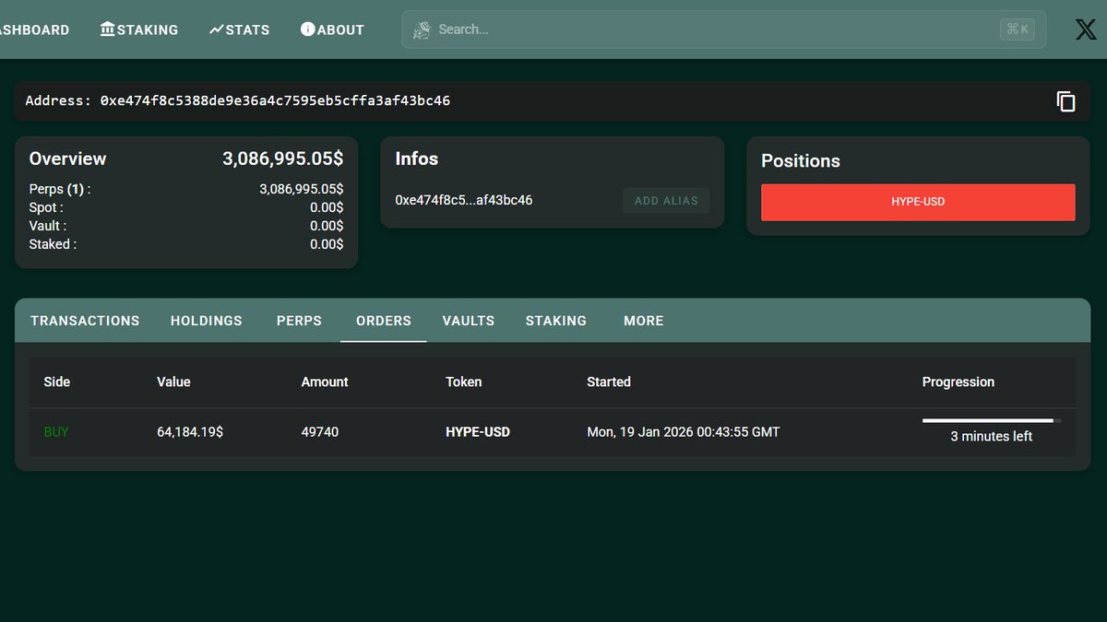Viewport: 1107px width, 622px height.
Task: Click the search bar logo icon
Action: click(x=422, y=29)
